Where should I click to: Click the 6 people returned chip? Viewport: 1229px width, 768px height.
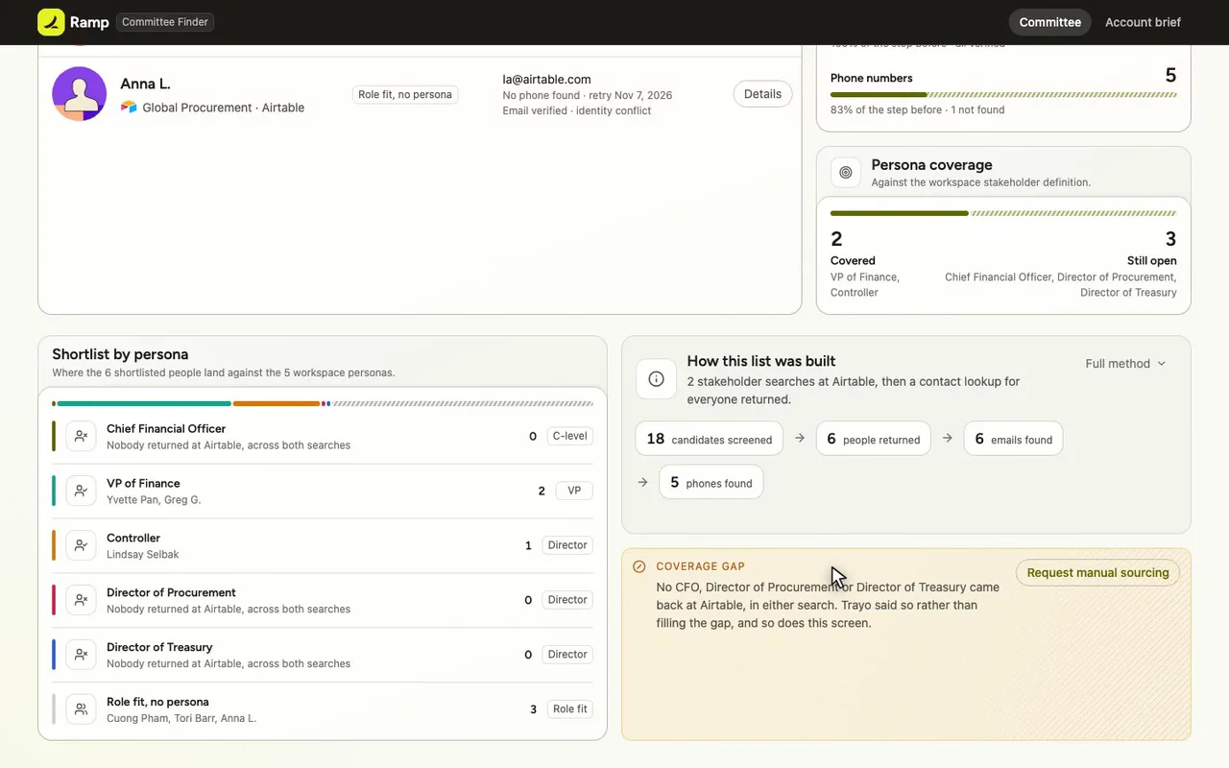pos(873,439)
